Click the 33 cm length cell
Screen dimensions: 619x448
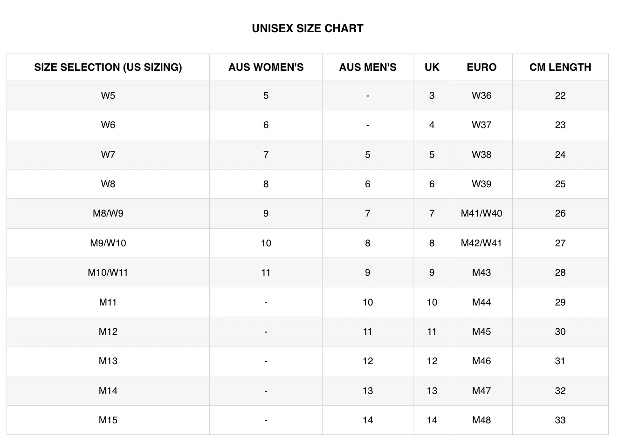[x=560, y=420]
